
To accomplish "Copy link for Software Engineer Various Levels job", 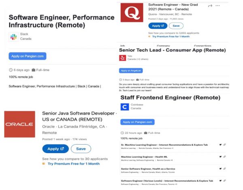I will pyautogui.click(x=224, y=180).
